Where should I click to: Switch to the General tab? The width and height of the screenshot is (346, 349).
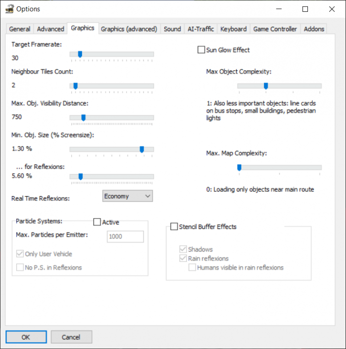click(x=20, y=29)
